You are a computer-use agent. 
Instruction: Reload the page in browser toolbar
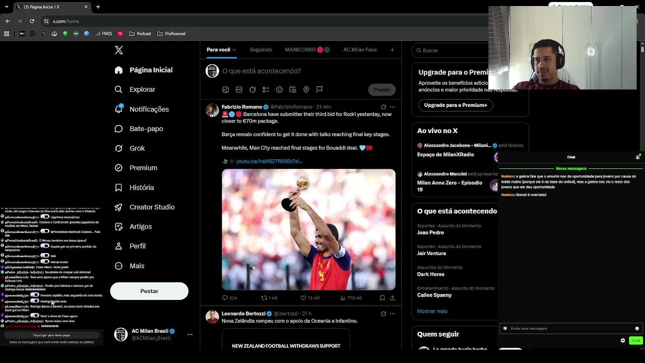click(32, 21)
